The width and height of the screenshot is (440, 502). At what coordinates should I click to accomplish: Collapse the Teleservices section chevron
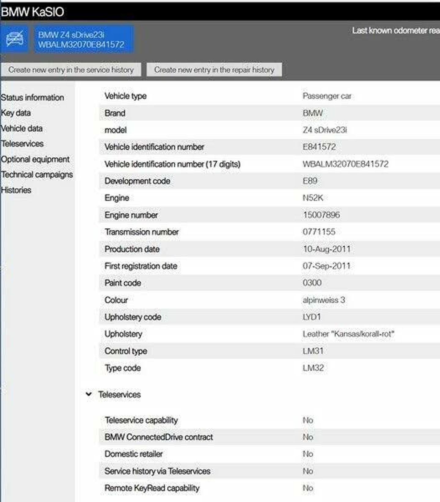(89, 394)
